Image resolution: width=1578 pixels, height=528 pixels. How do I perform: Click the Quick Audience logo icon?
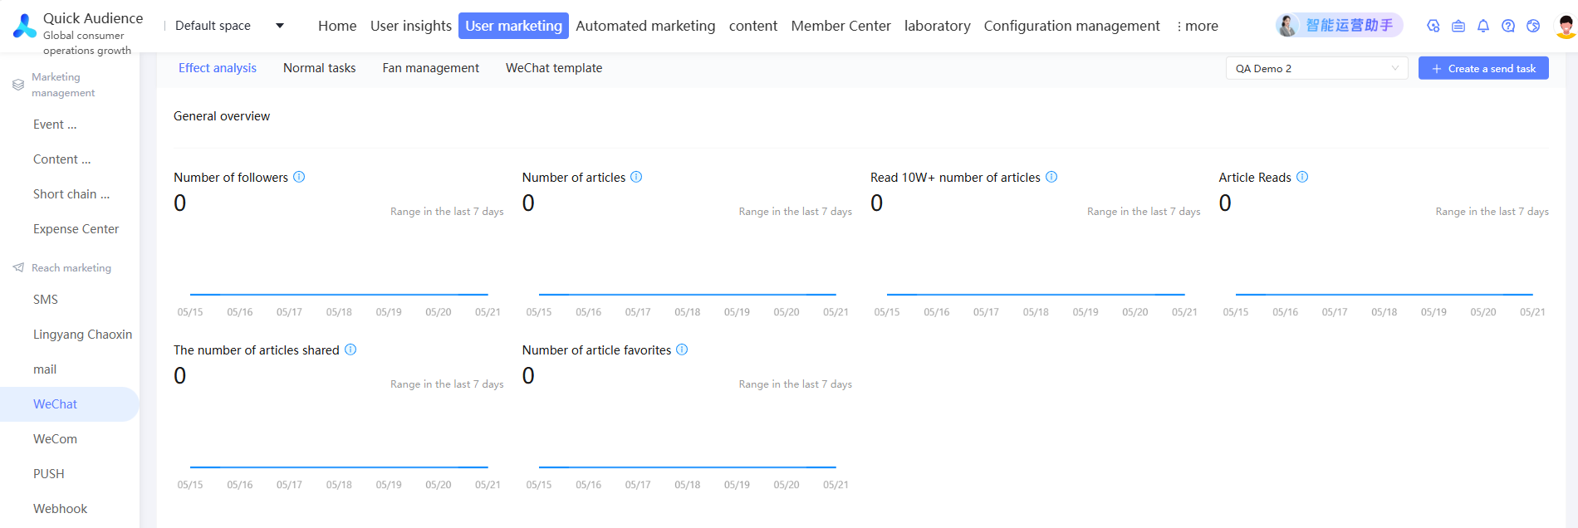point(25,26)
